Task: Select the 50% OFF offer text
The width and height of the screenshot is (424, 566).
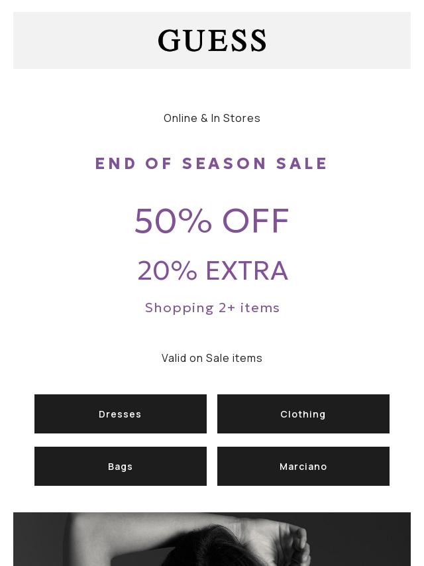Action: [x=212, y=221]
